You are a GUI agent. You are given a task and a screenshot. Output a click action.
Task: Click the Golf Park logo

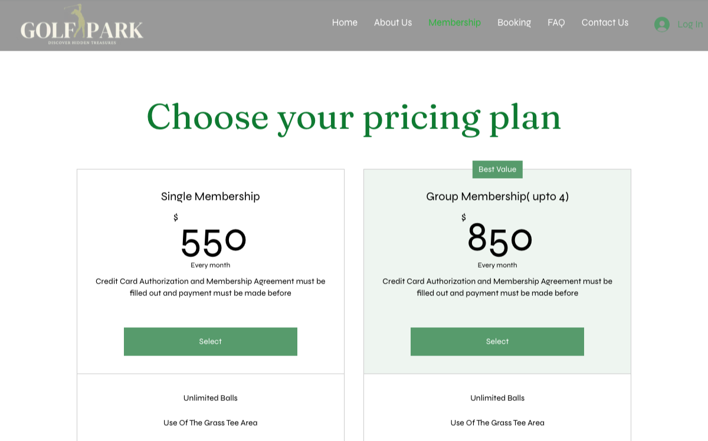click(x=82, y=25)
